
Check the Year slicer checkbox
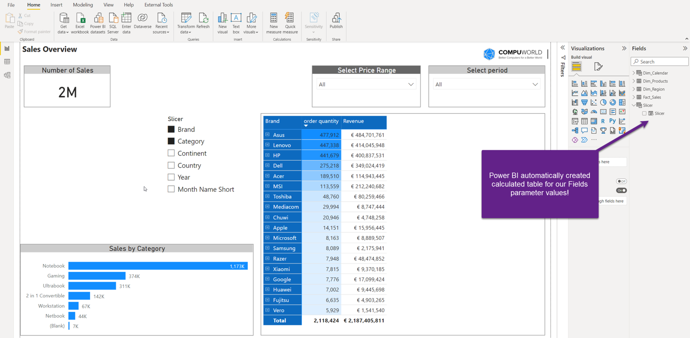pos(171,177)
